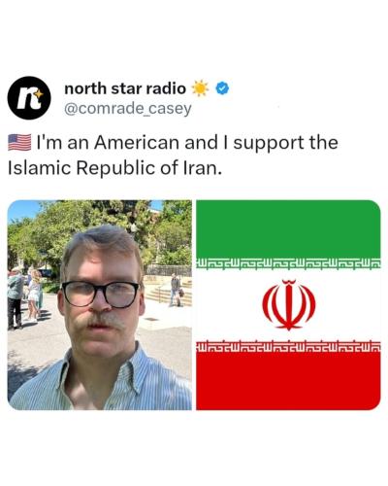388x486 pixels.
Task: Click the red emblem centered in Iran's flag
Action: click(288, 304)
